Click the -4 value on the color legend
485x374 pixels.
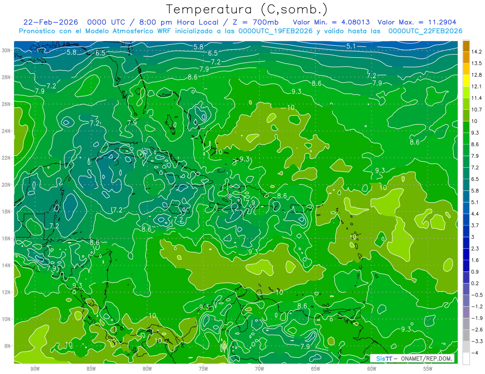point(474,353)
